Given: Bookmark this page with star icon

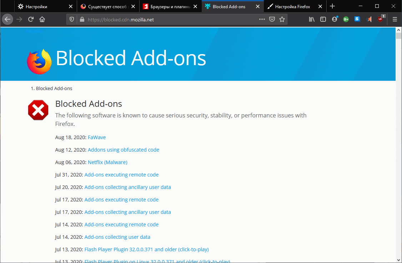Looking at the screenshot, I should [282, 20].
